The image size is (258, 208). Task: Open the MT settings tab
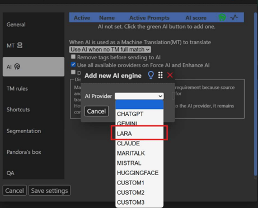click(x=34, y=45)
